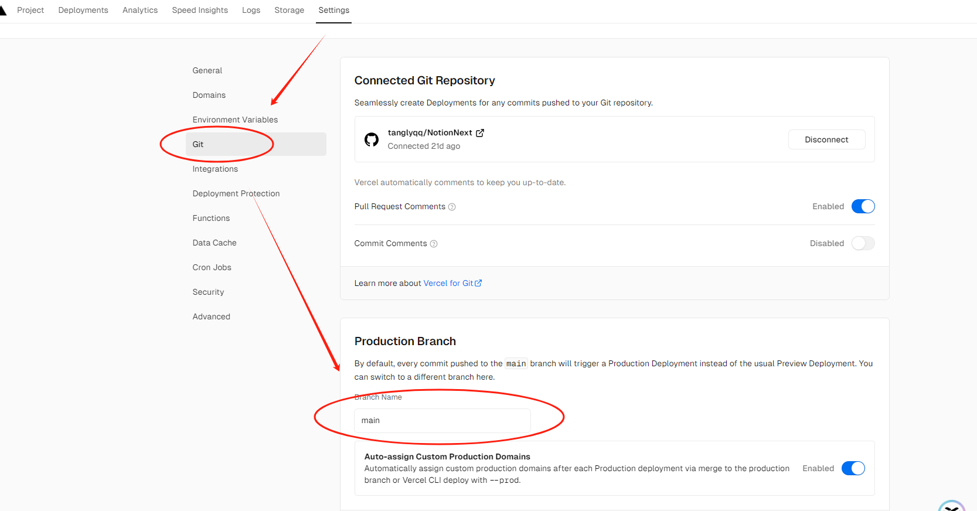Viewport: 977px width, 511px height.
Task: Select Environment Variables in the sidebar
Action: click(x=235, y=120)
